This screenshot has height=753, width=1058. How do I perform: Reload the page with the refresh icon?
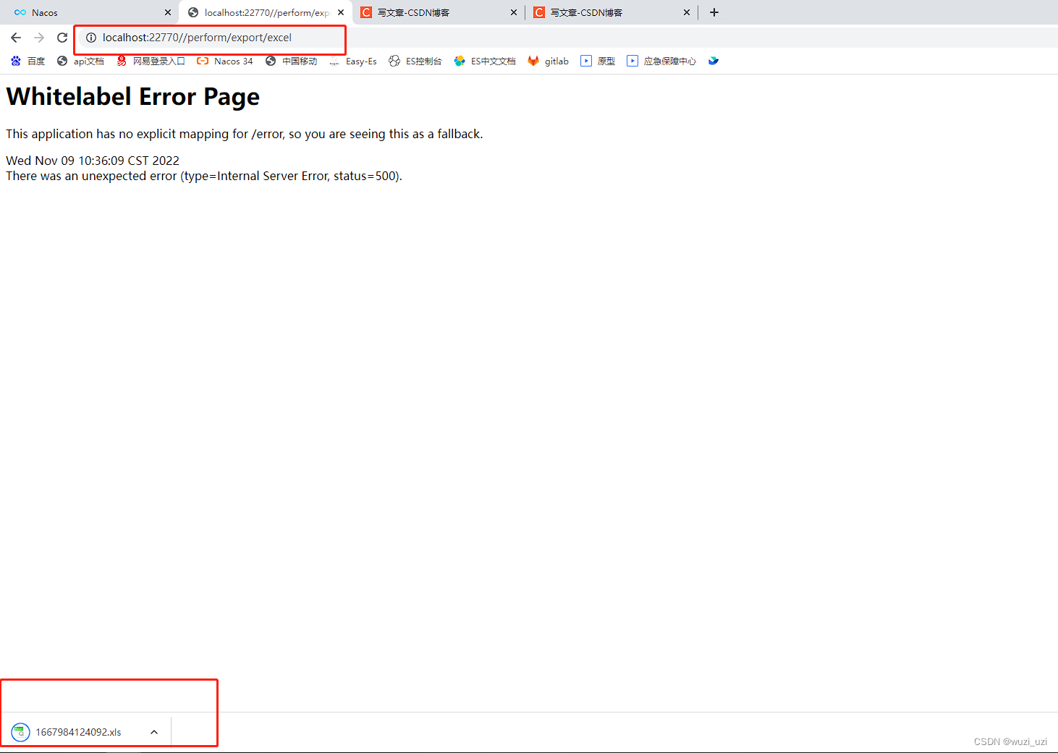[x=62, y=38]
